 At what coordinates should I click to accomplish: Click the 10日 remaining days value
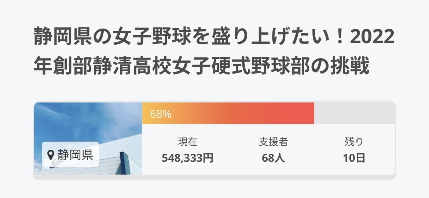tap(354, 158)
